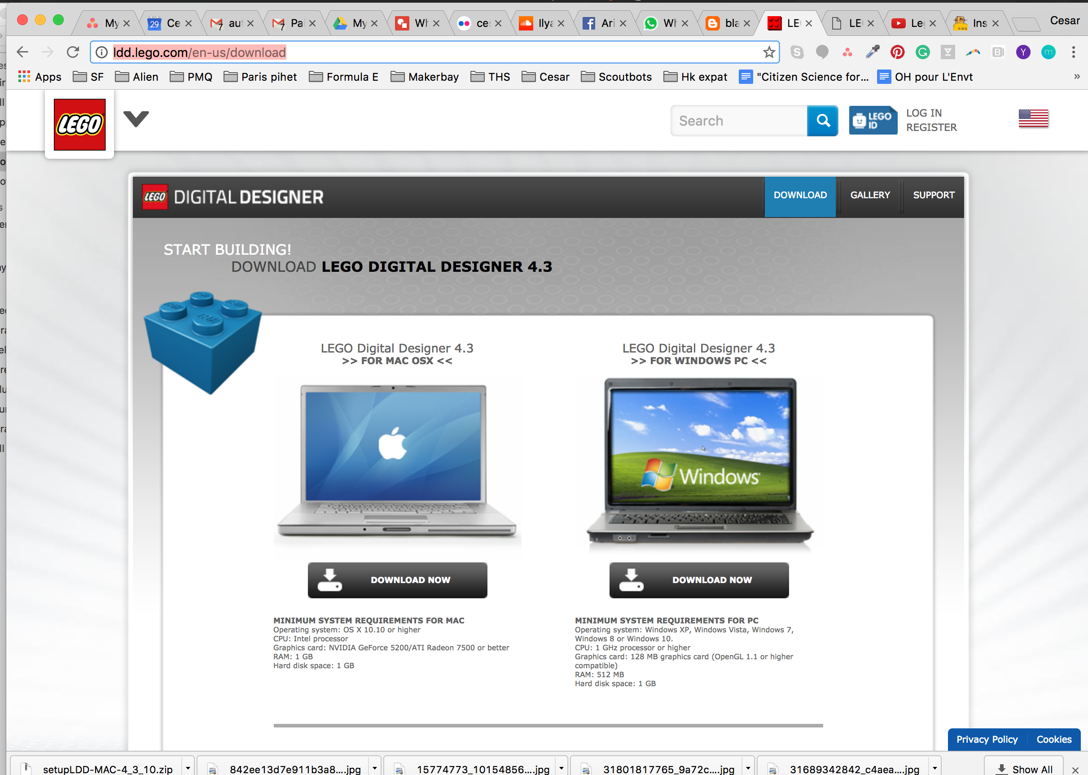Click DOWNLOAD NOW for Mac OSX
1088x775 pixels.
[397, 580]
